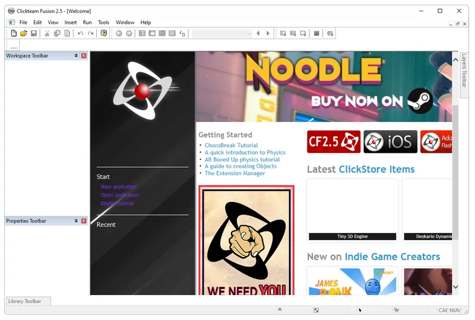Screen dimensions: 475x320
Task: Click the Open application link
Action: coord(120,195)
